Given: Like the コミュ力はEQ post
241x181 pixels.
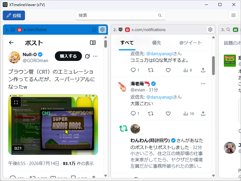Looking at the screenshot, I should 168,70.
